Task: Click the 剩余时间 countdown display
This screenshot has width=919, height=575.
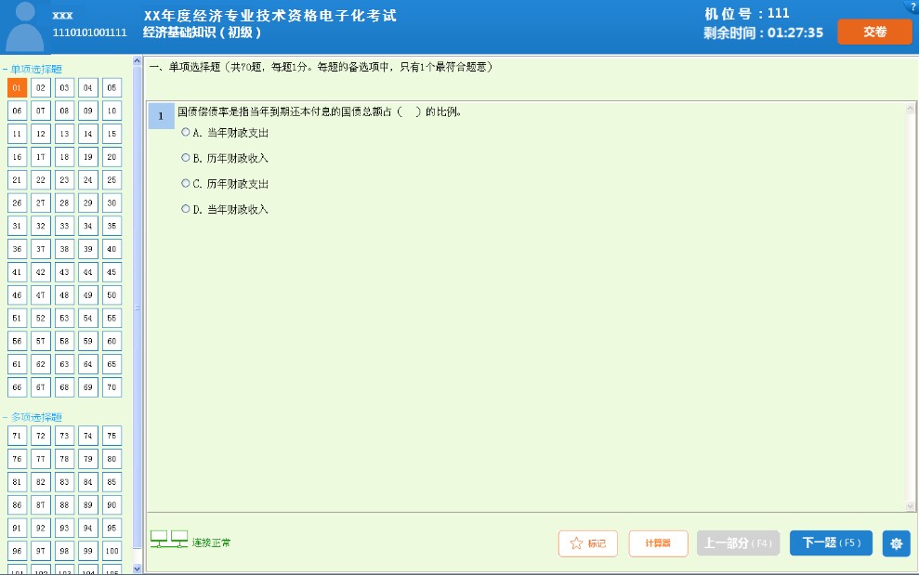Action: (x=763, y=33)
